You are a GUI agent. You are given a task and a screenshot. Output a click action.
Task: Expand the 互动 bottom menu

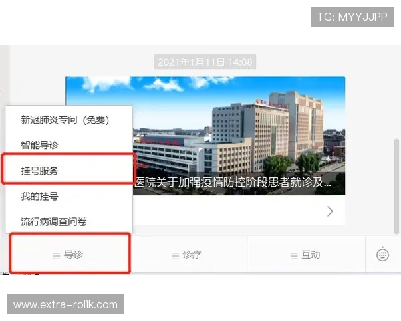[306, 255]
